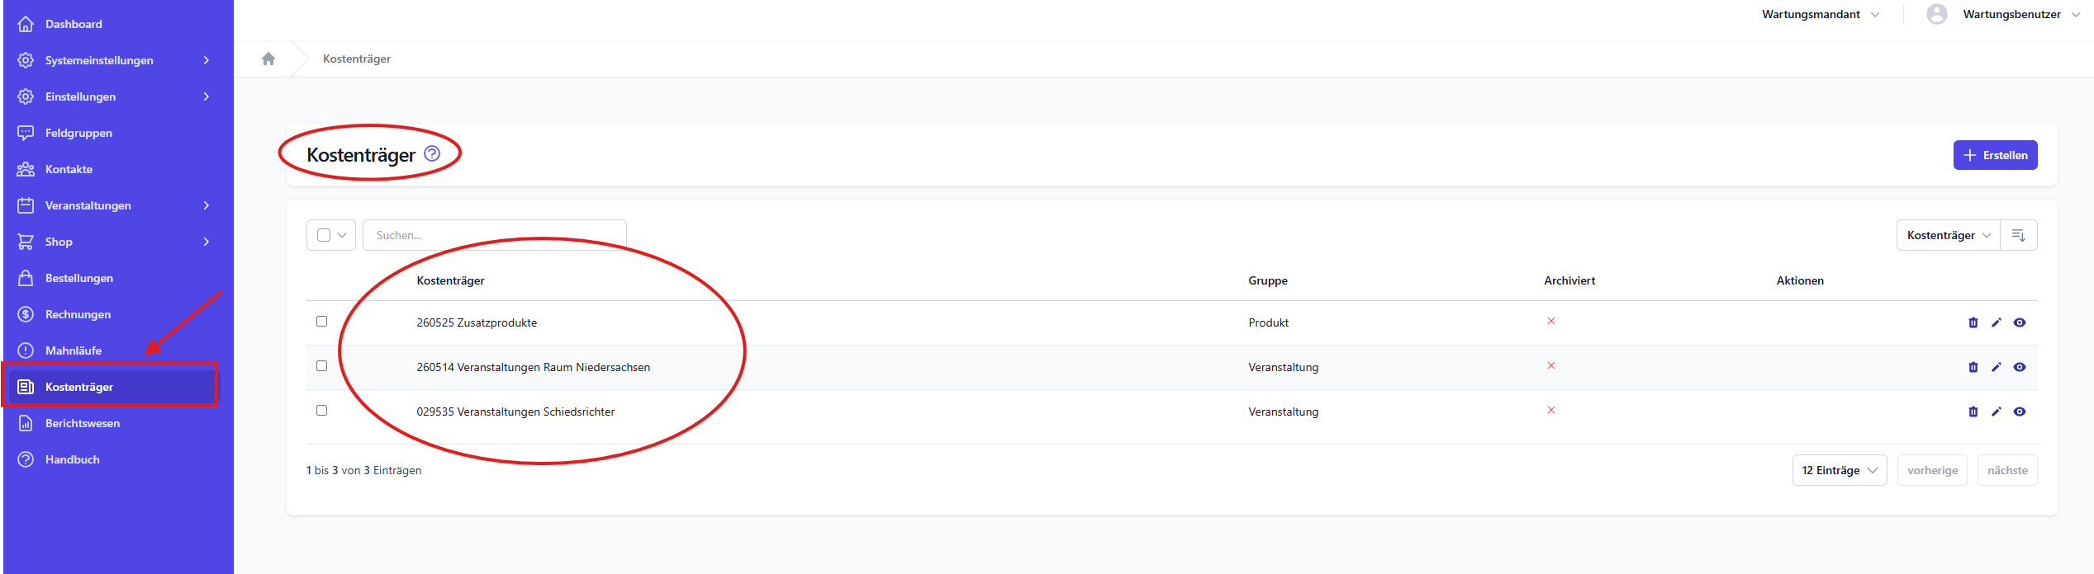Click the user avatar icon
Image resolution: width=2094 pixels, height=574 pixels.
pos(1937,14)
